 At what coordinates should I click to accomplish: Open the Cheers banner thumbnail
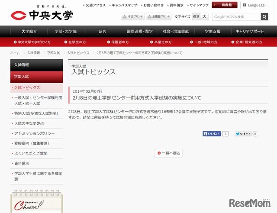(x=36, y=201)
